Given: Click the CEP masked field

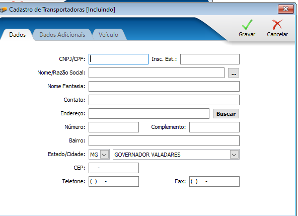Looking at the screenshot, I should click(114, 168).
